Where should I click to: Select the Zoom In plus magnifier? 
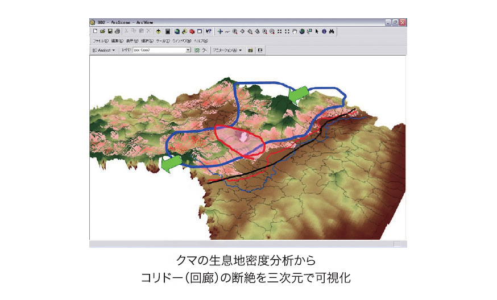point(264,31)
